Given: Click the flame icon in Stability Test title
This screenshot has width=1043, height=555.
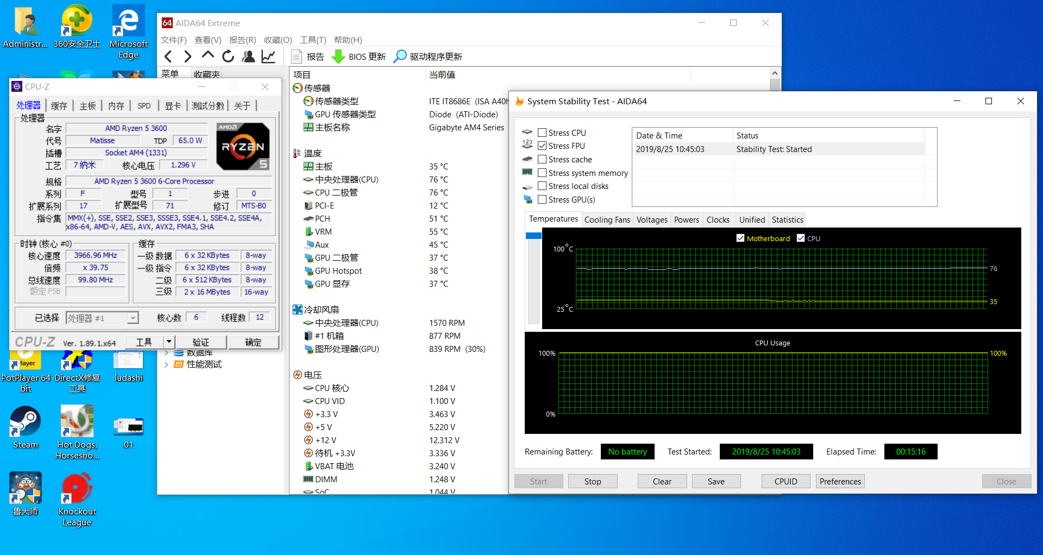Looking at the screenshot, I should coord(519,101).
